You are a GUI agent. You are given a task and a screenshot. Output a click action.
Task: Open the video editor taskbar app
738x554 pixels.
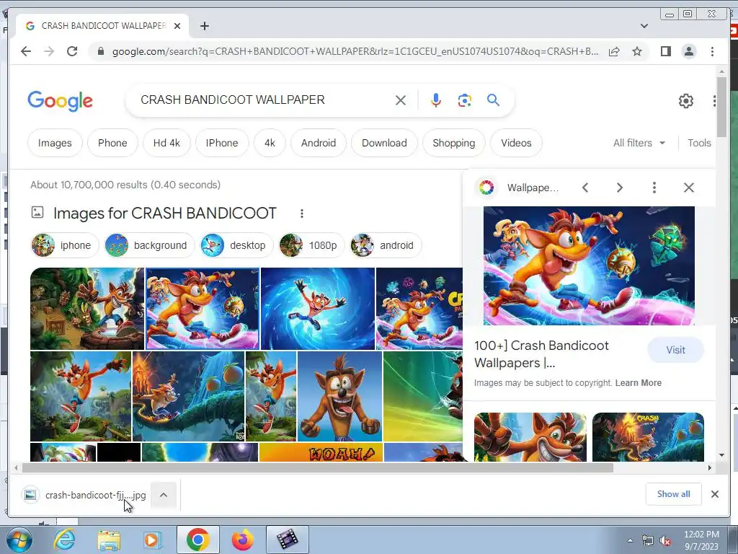(287, 540)
